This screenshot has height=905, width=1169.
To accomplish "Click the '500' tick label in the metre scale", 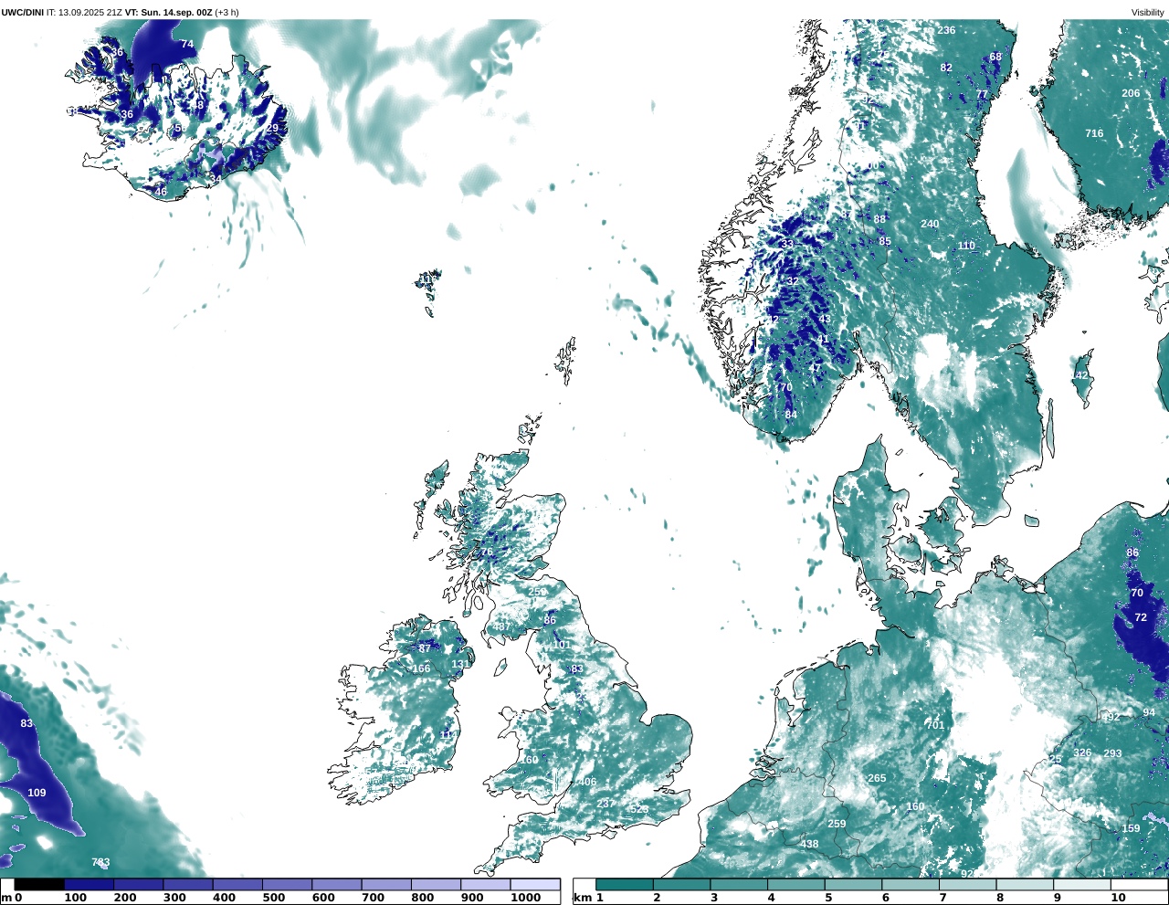I will point(274,898).
